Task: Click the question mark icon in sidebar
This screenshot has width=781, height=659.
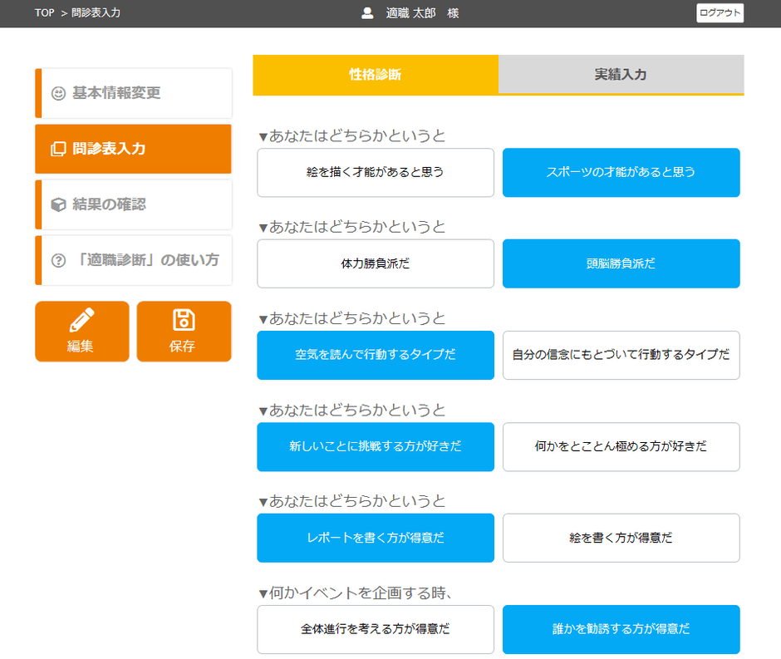Action: coord(58,261)
